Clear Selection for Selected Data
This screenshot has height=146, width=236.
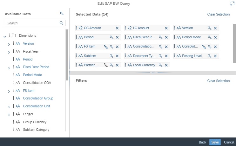click(219, 14)
